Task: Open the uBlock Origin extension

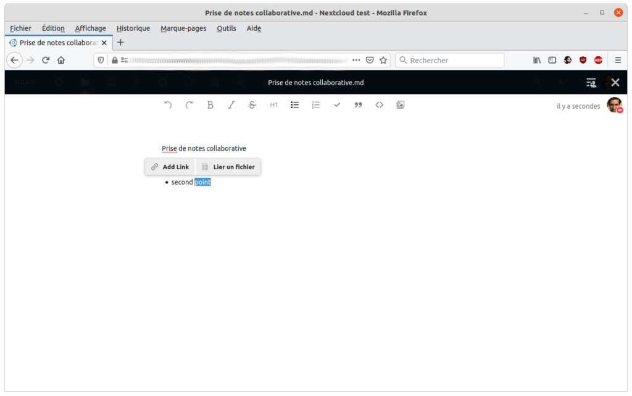Action: point(583,60)
